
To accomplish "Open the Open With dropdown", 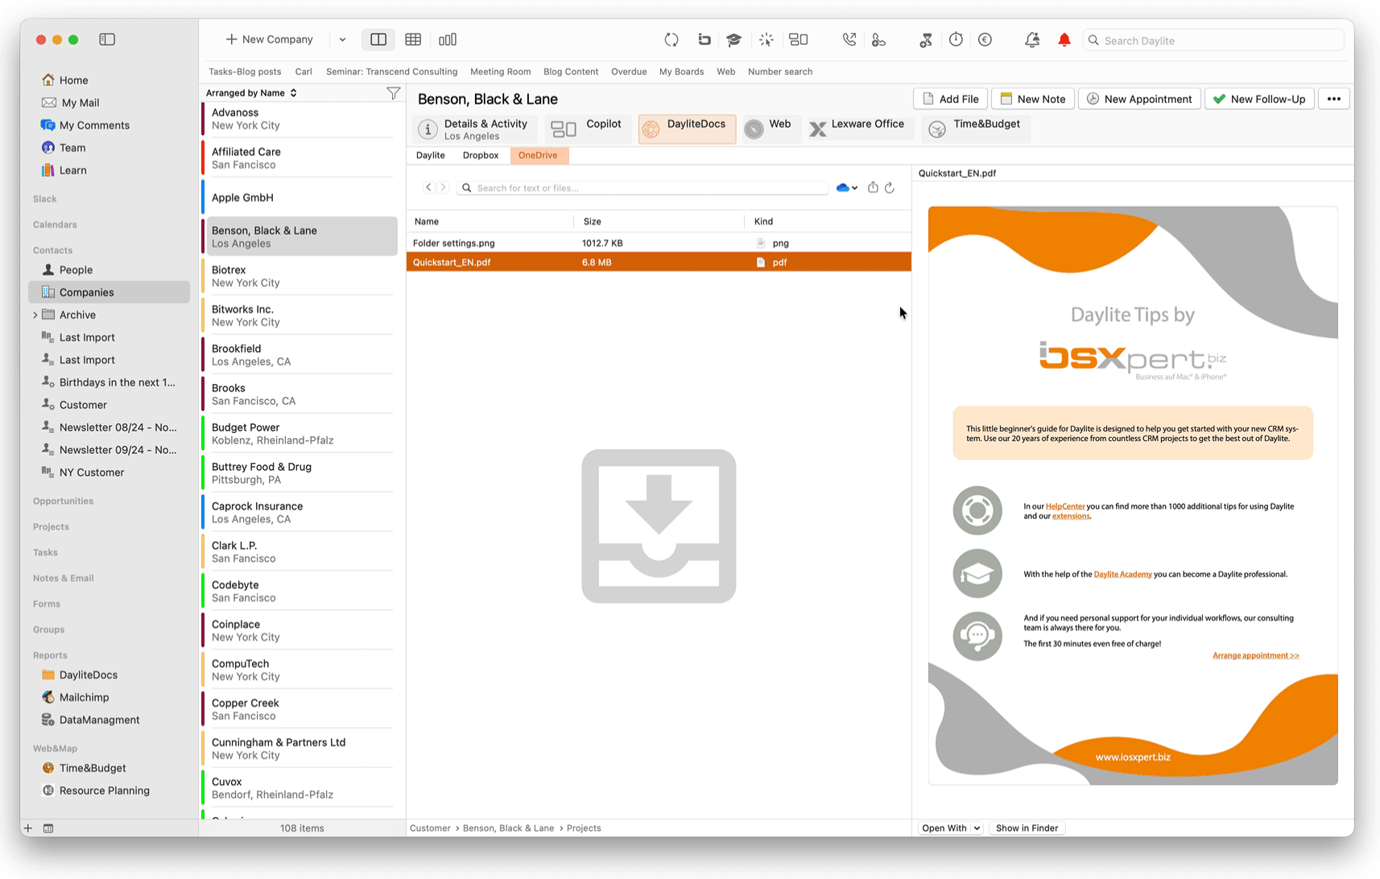I will (x=950, y=828).
